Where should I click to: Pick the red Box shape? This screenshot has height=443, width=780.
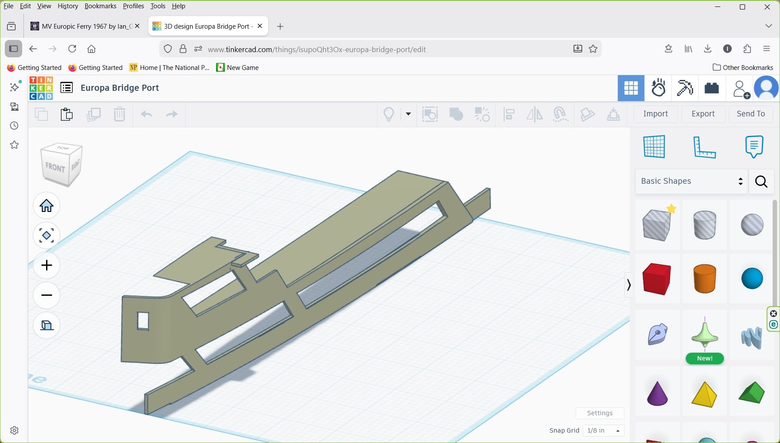point(657,279)
